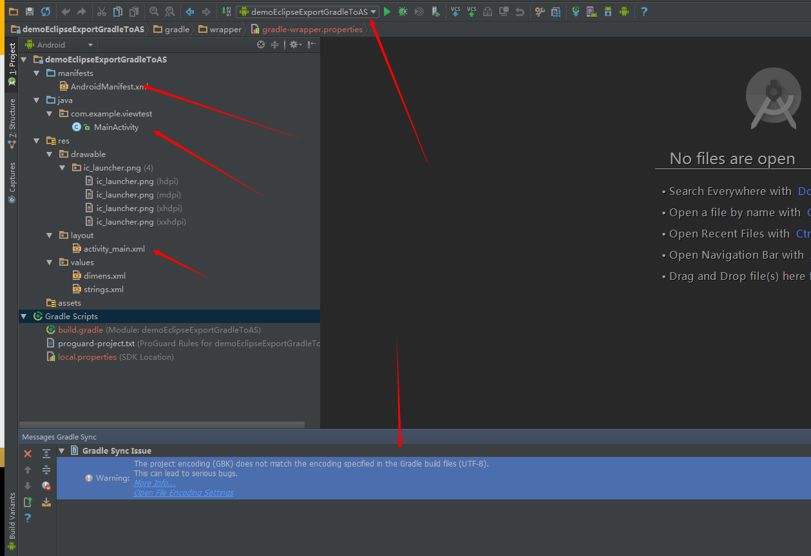Open the Android project view dropdown

59,45
